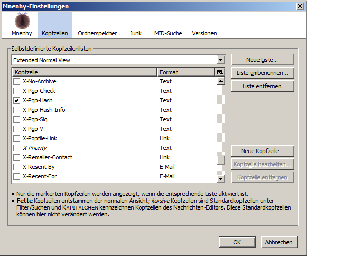Expand the Extended Normal View dropdown
The width and height of the screenshot is (361, 256).
(220, 60)
